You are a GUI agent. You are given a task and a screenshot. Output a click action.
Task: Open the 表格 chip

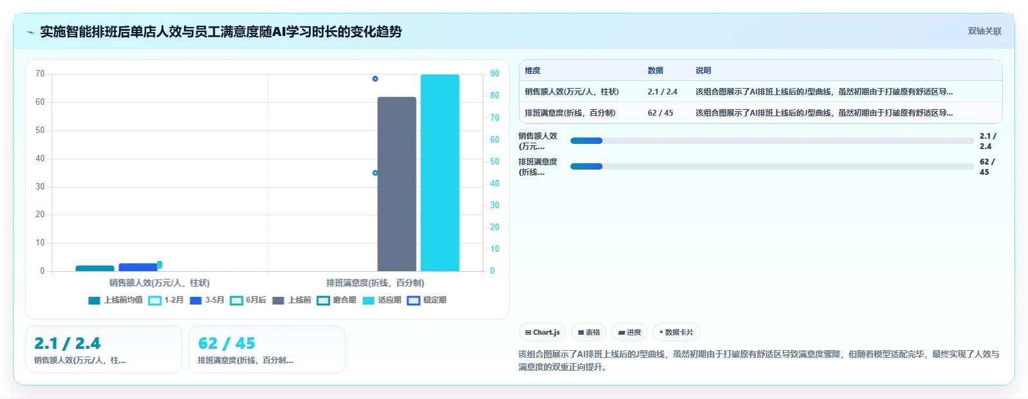click(588, 332)
